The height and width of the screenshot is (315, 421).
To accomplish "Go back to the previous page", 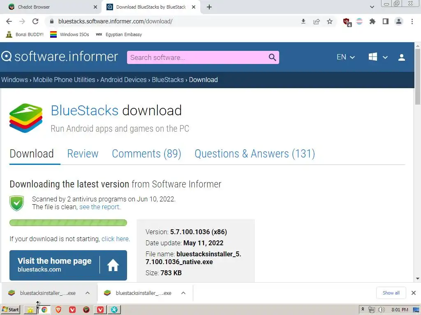I will coord(9,21).
